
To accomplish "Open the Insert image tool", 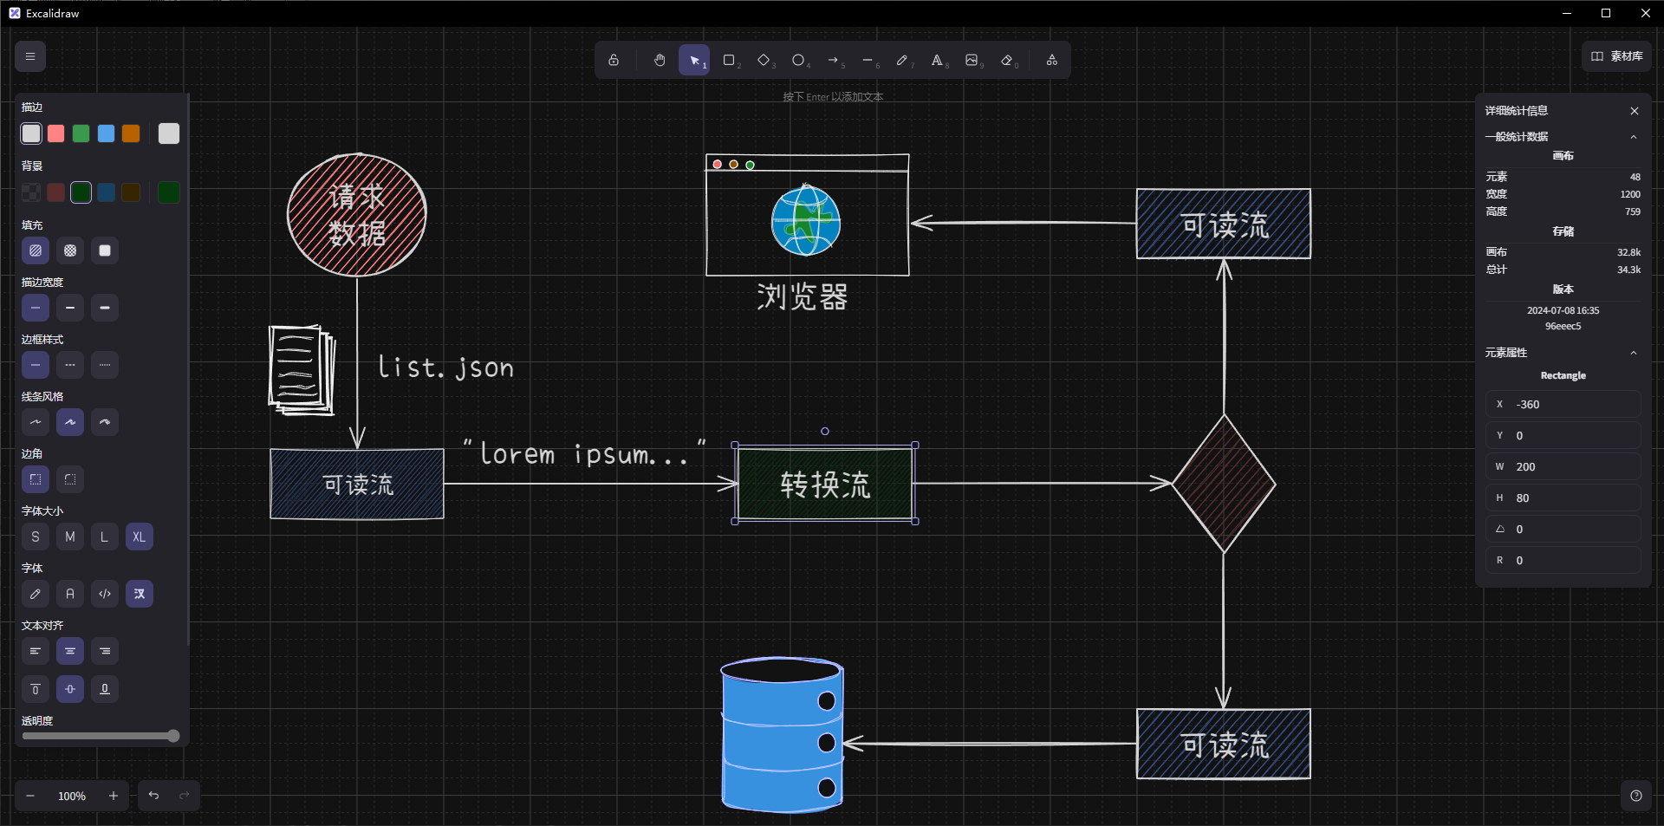I will (972, 60).
